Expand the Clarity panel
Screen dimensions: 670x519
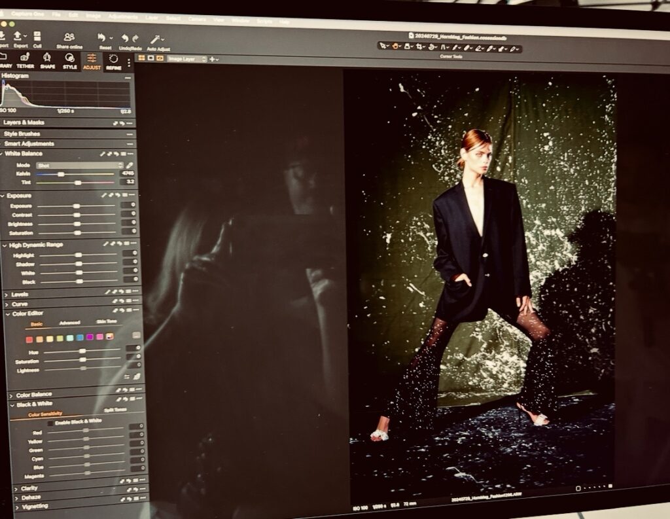(x=16, y=488)
